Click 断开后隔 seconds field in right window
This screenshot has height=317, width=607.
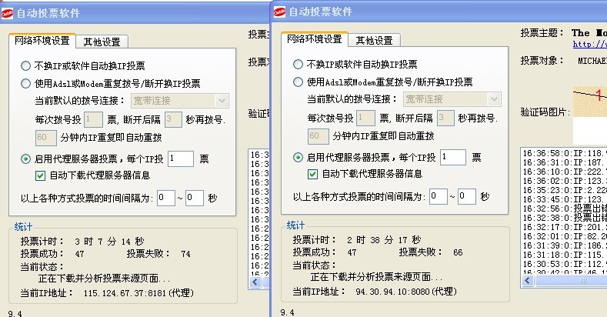445,118
